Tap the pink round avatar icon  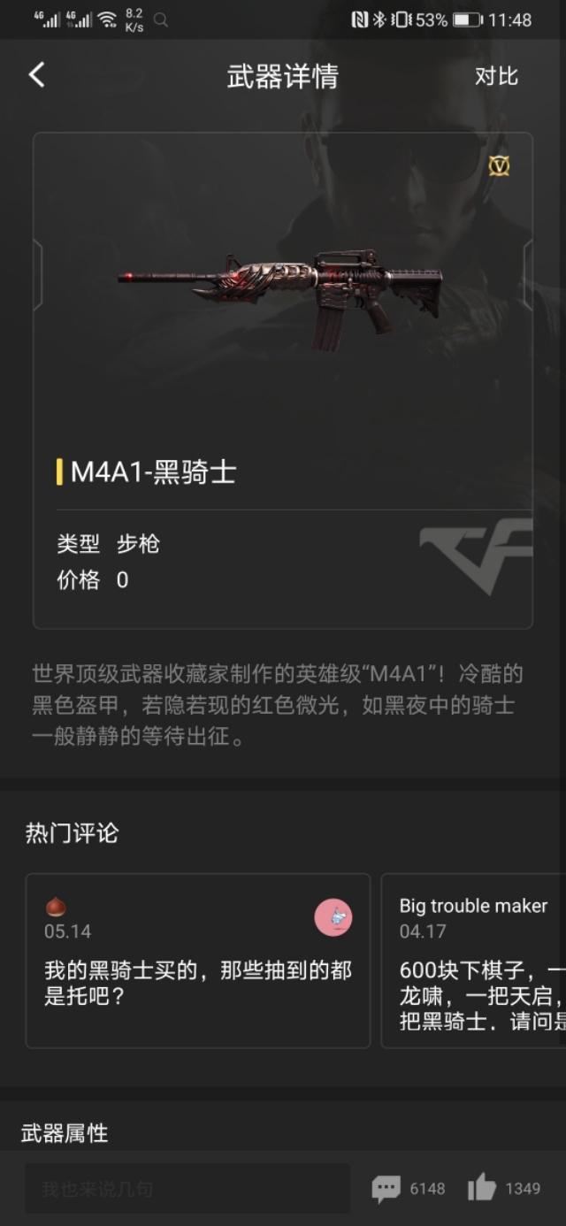(333, 918)
